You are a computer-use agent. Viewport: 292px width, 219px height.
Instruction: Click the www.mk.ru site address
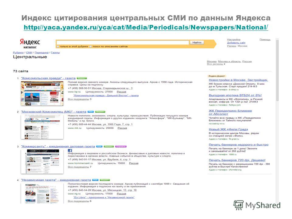pos(75,128)
